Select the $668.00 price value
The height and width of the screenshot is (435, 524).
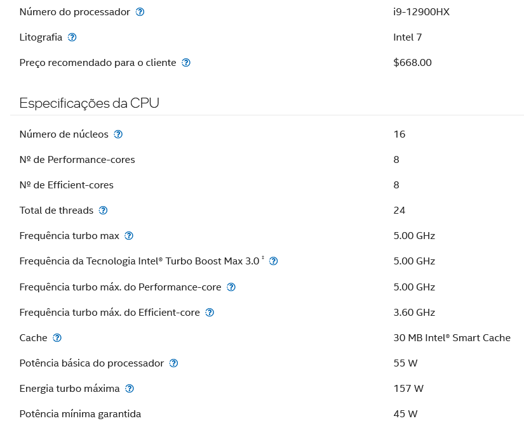point(412,63)
